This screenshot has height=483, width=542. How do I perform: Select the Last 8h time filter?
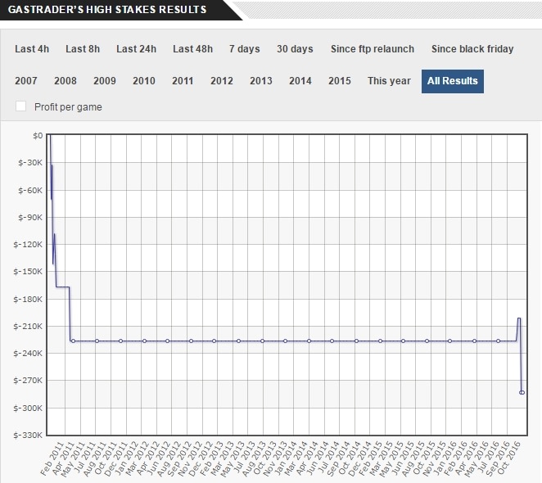[82, 49]
